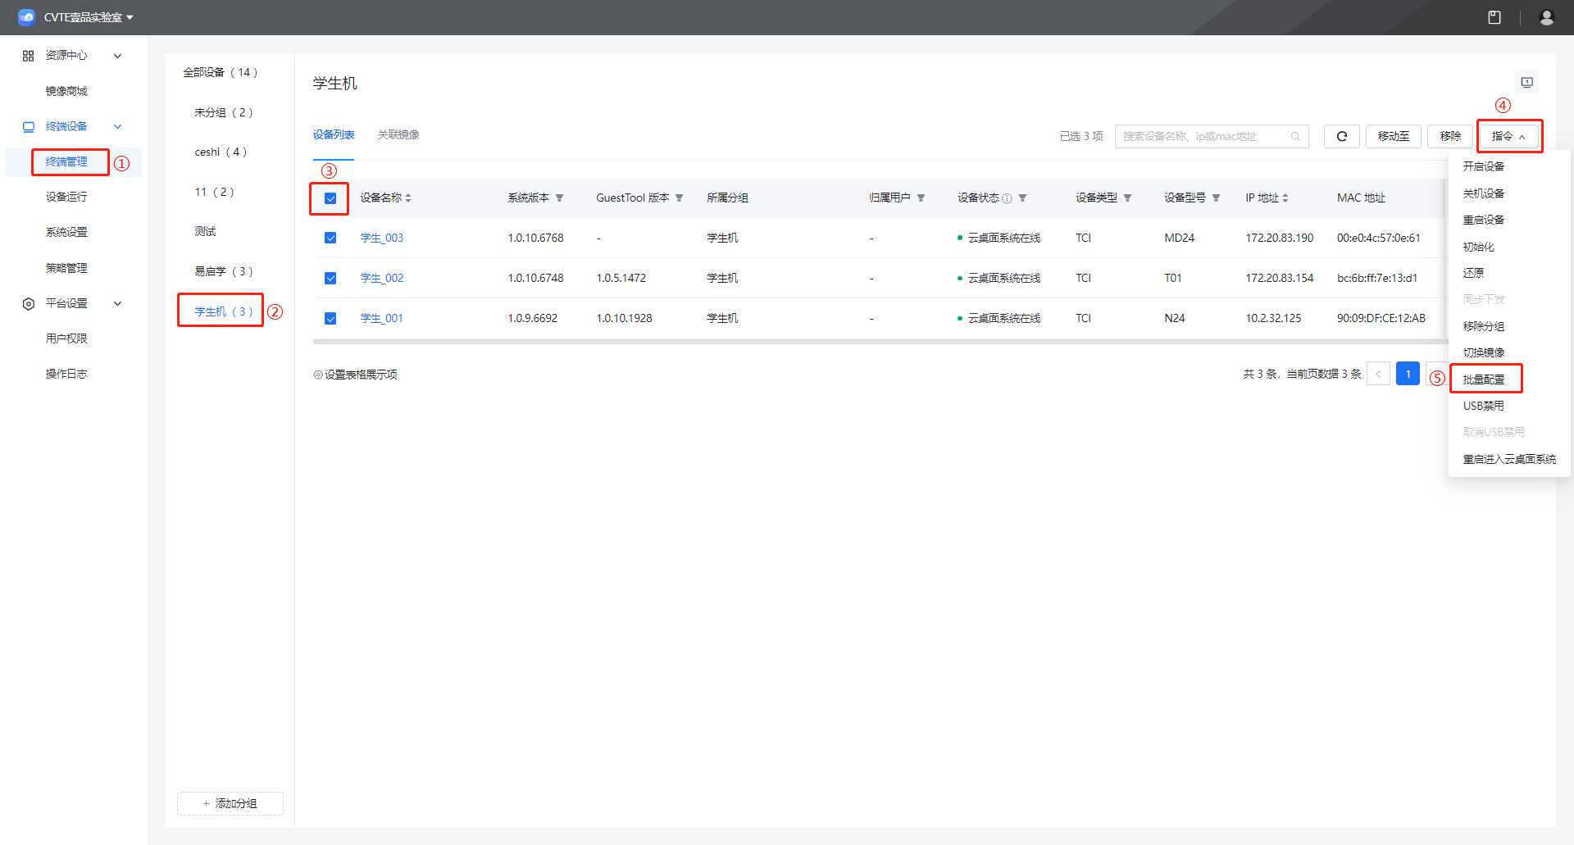Open the 学生_002 device link

coord(382,278)
